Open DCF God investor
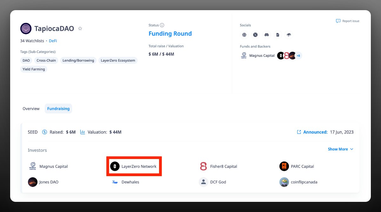This screenshot has height=212, width=381. click(x=218, y=182)
